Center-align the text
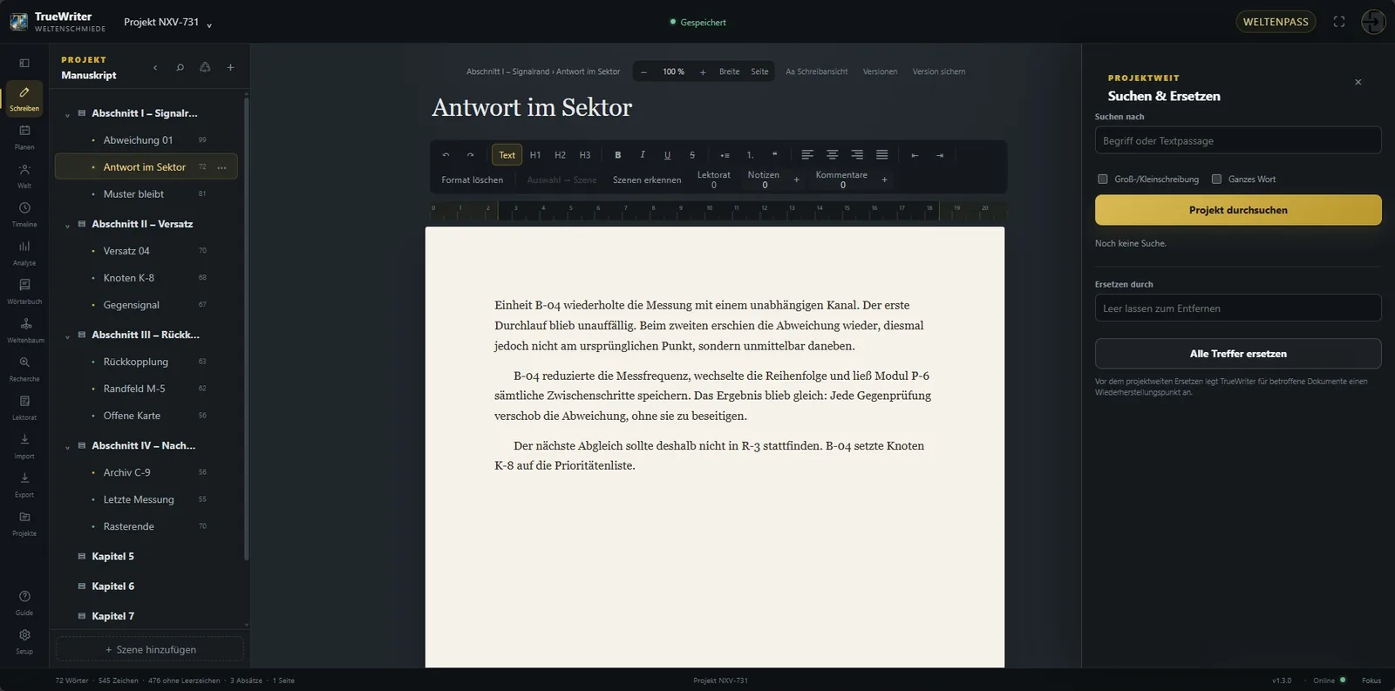This screenshot has width=1395, height=691. (833, 155)
